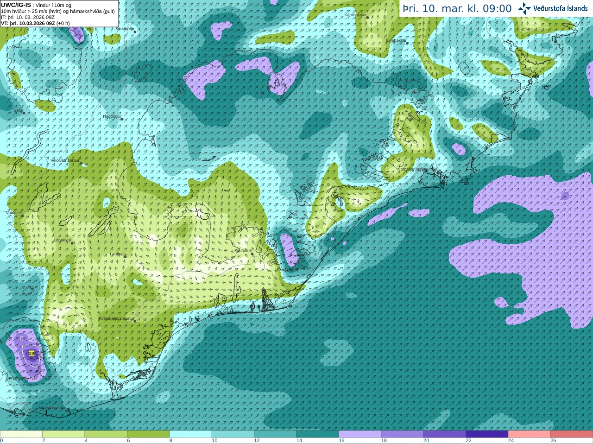The width and height of the screenshot is (593, 444).
Task: Select the Kárahnjúkar station label
Action: point(355,15)
